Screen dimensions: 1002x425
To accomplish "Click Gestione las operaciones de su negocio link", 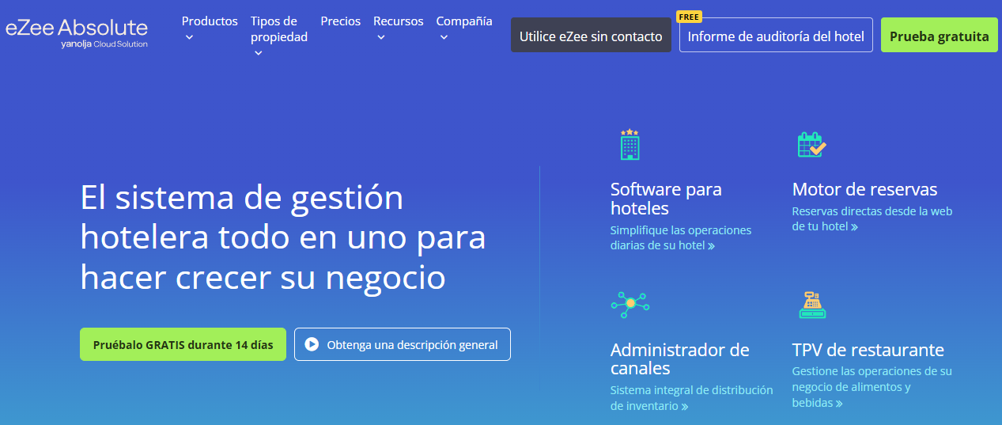I will [872, 386].
